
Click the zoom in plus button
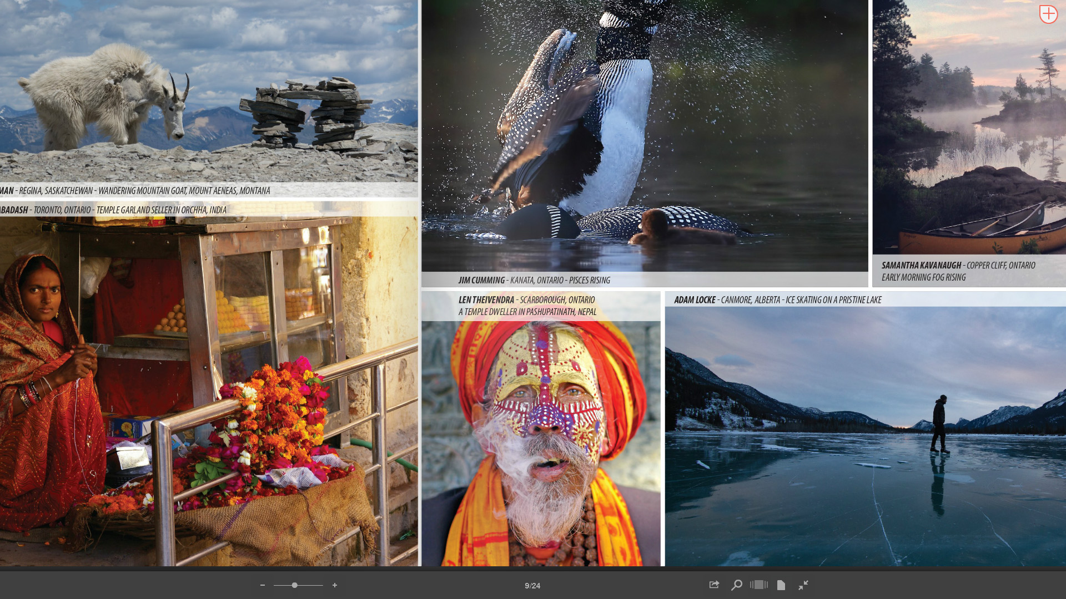coord(335,585)
